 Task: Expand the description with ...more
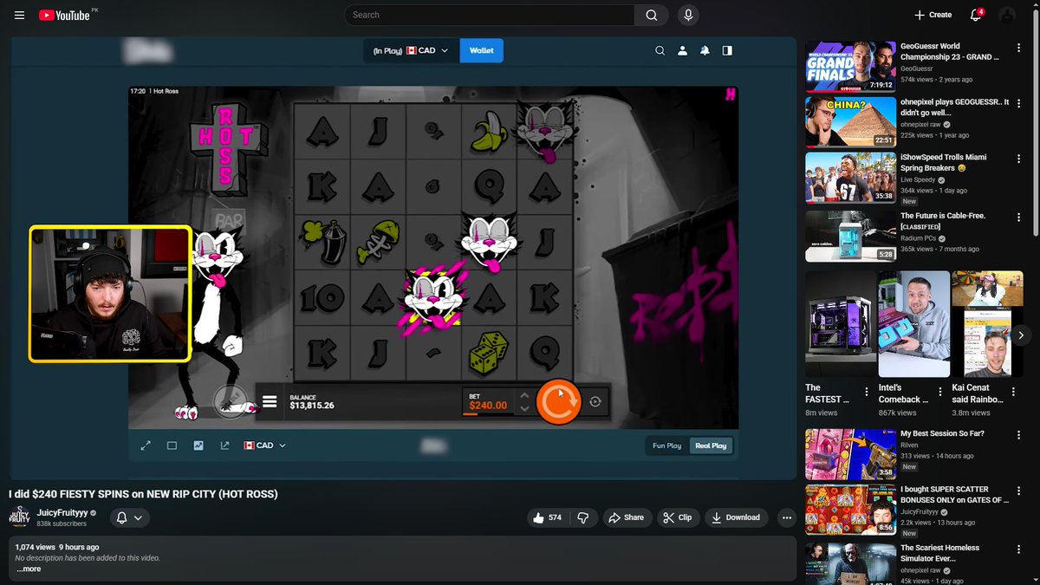click(29, 569)
